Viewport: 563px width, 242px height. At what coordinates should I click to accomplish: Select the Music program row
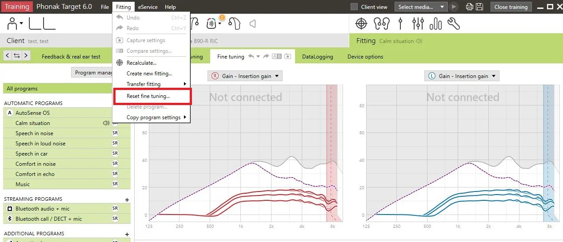(x=67, y=184)
